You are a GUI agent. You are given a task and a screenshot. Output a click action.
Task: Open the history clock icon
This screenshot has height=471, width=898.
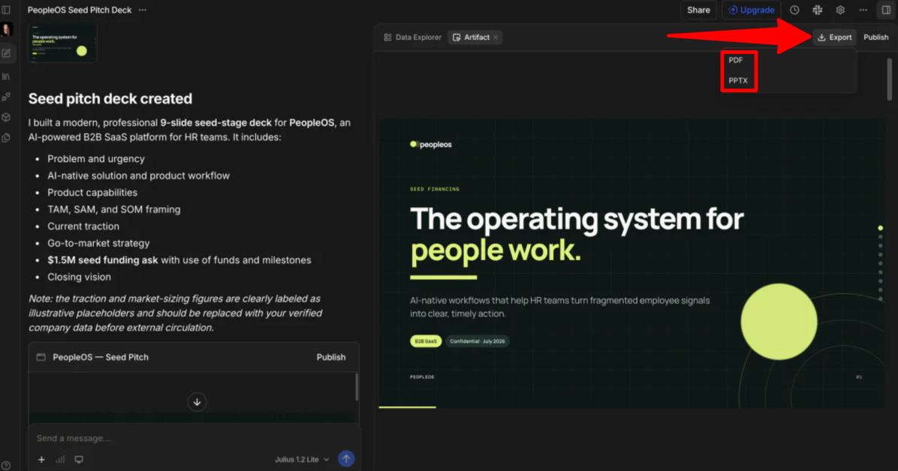click(x=794, y=10)
